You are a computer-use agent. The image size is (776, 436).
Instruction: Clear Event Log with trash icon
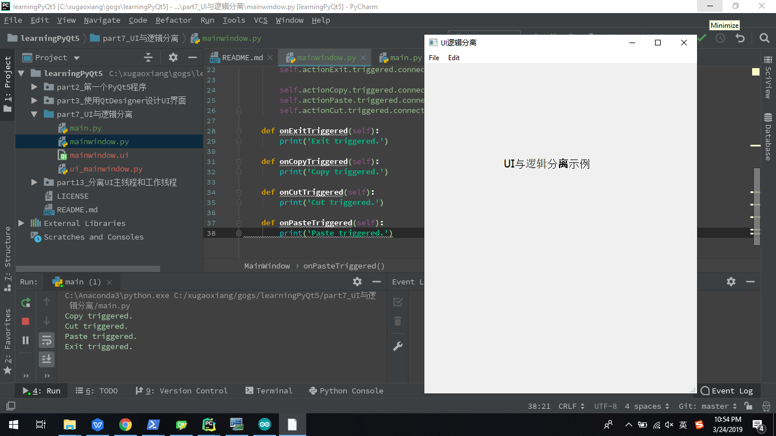pos(398,321)
